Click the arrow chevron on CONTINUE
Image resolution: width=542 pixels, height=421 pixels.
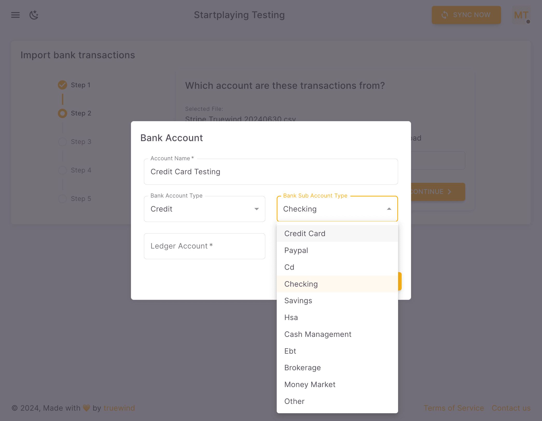pos(449,192)
